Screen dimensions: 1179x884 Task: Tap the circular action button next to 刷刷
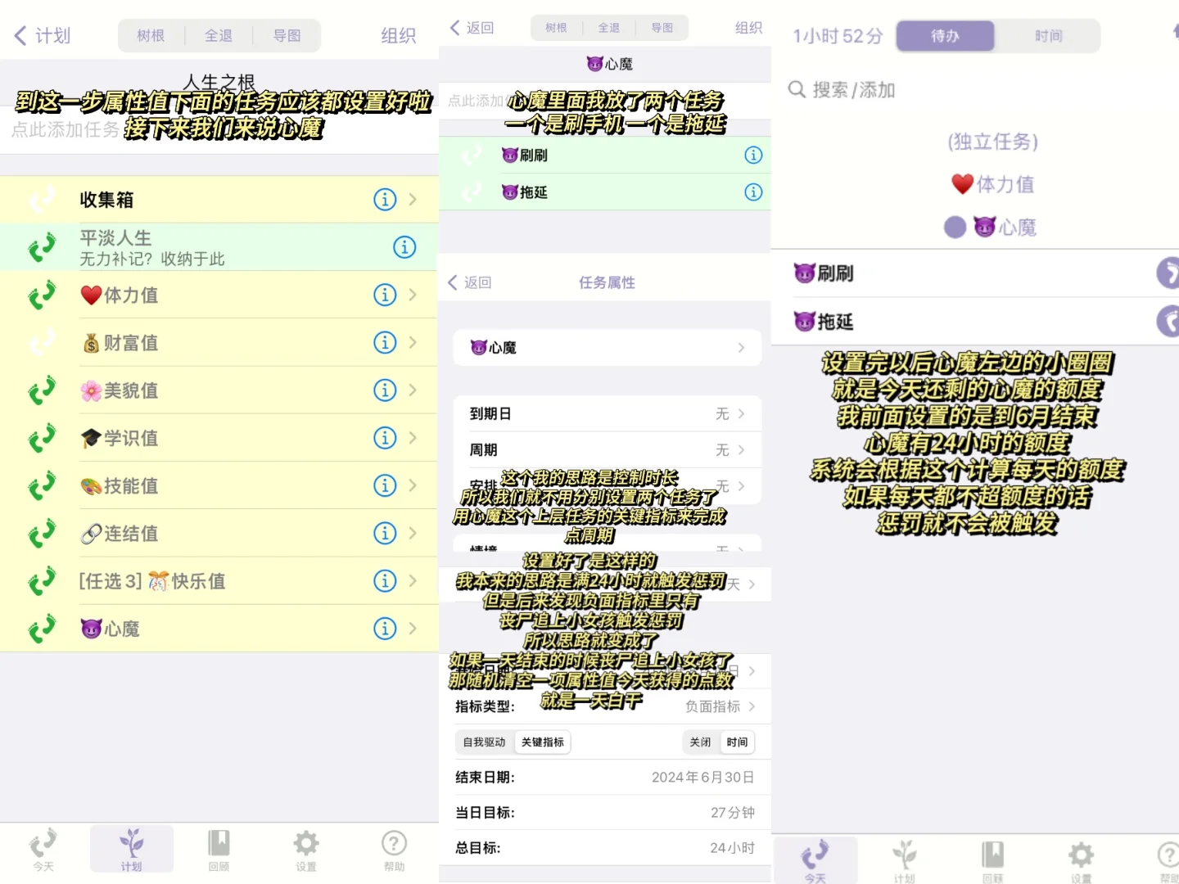point(1168,273)
